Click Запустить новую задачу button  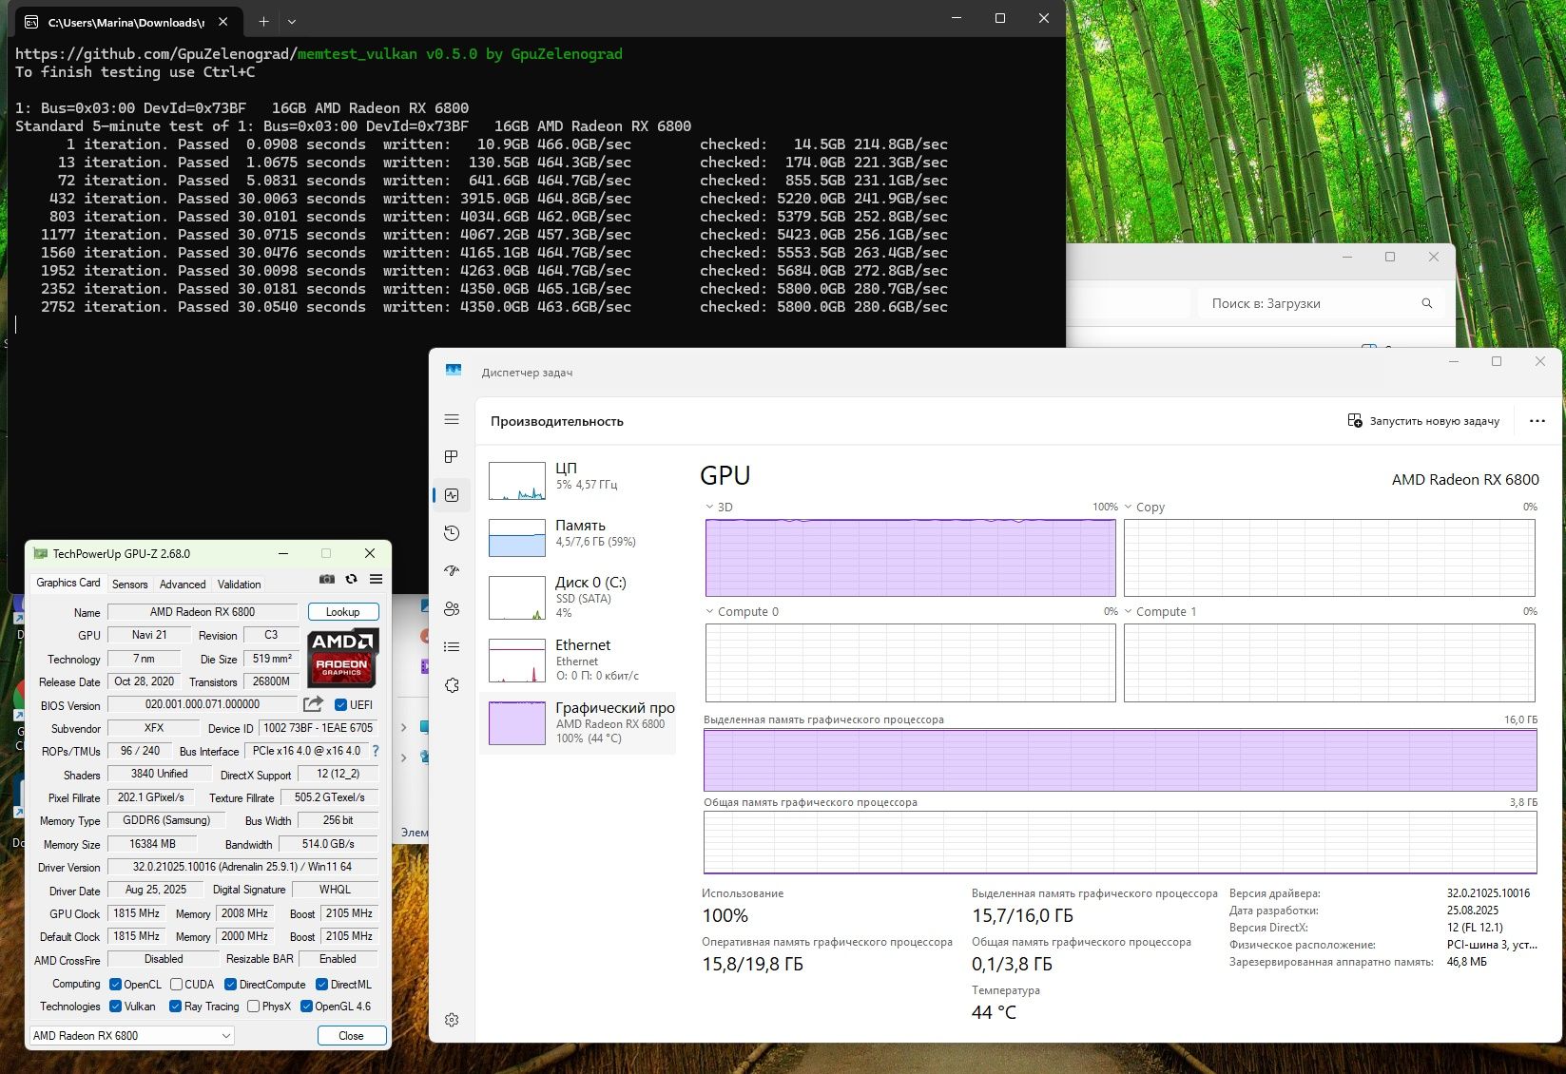1423,421
